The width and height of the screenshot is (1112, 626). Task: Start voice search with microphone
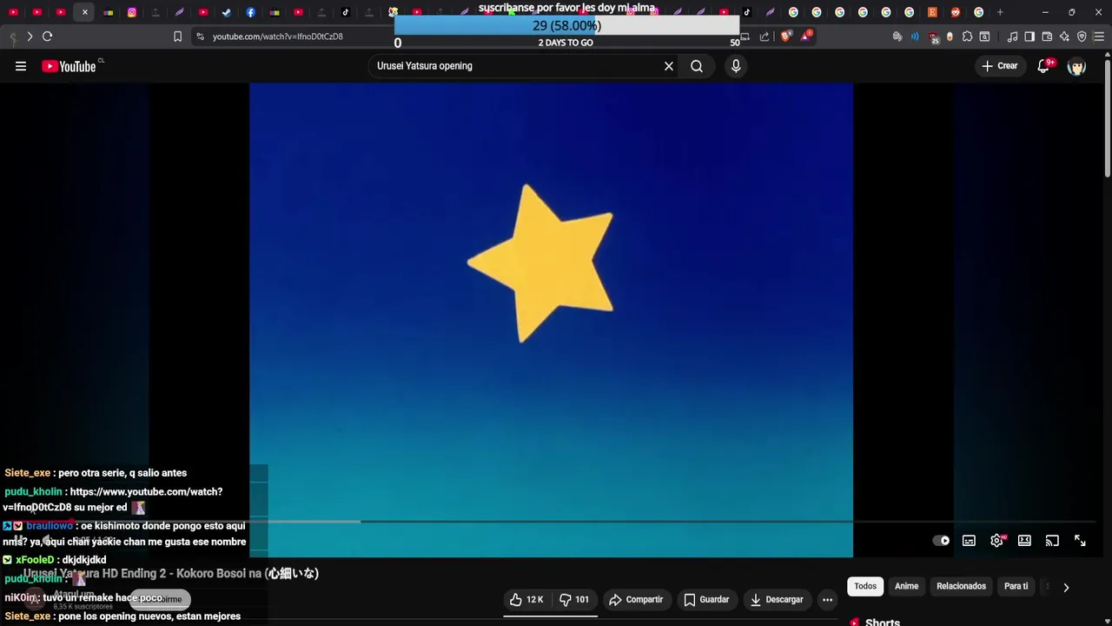coord(736,66)
